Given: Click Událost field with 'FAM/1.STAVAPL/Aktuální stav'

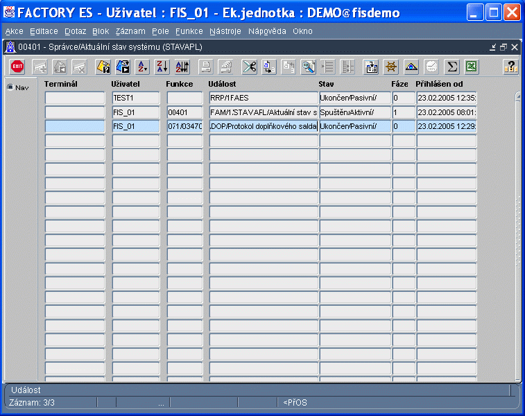Looking at the screenshot, I should [264, 112].
